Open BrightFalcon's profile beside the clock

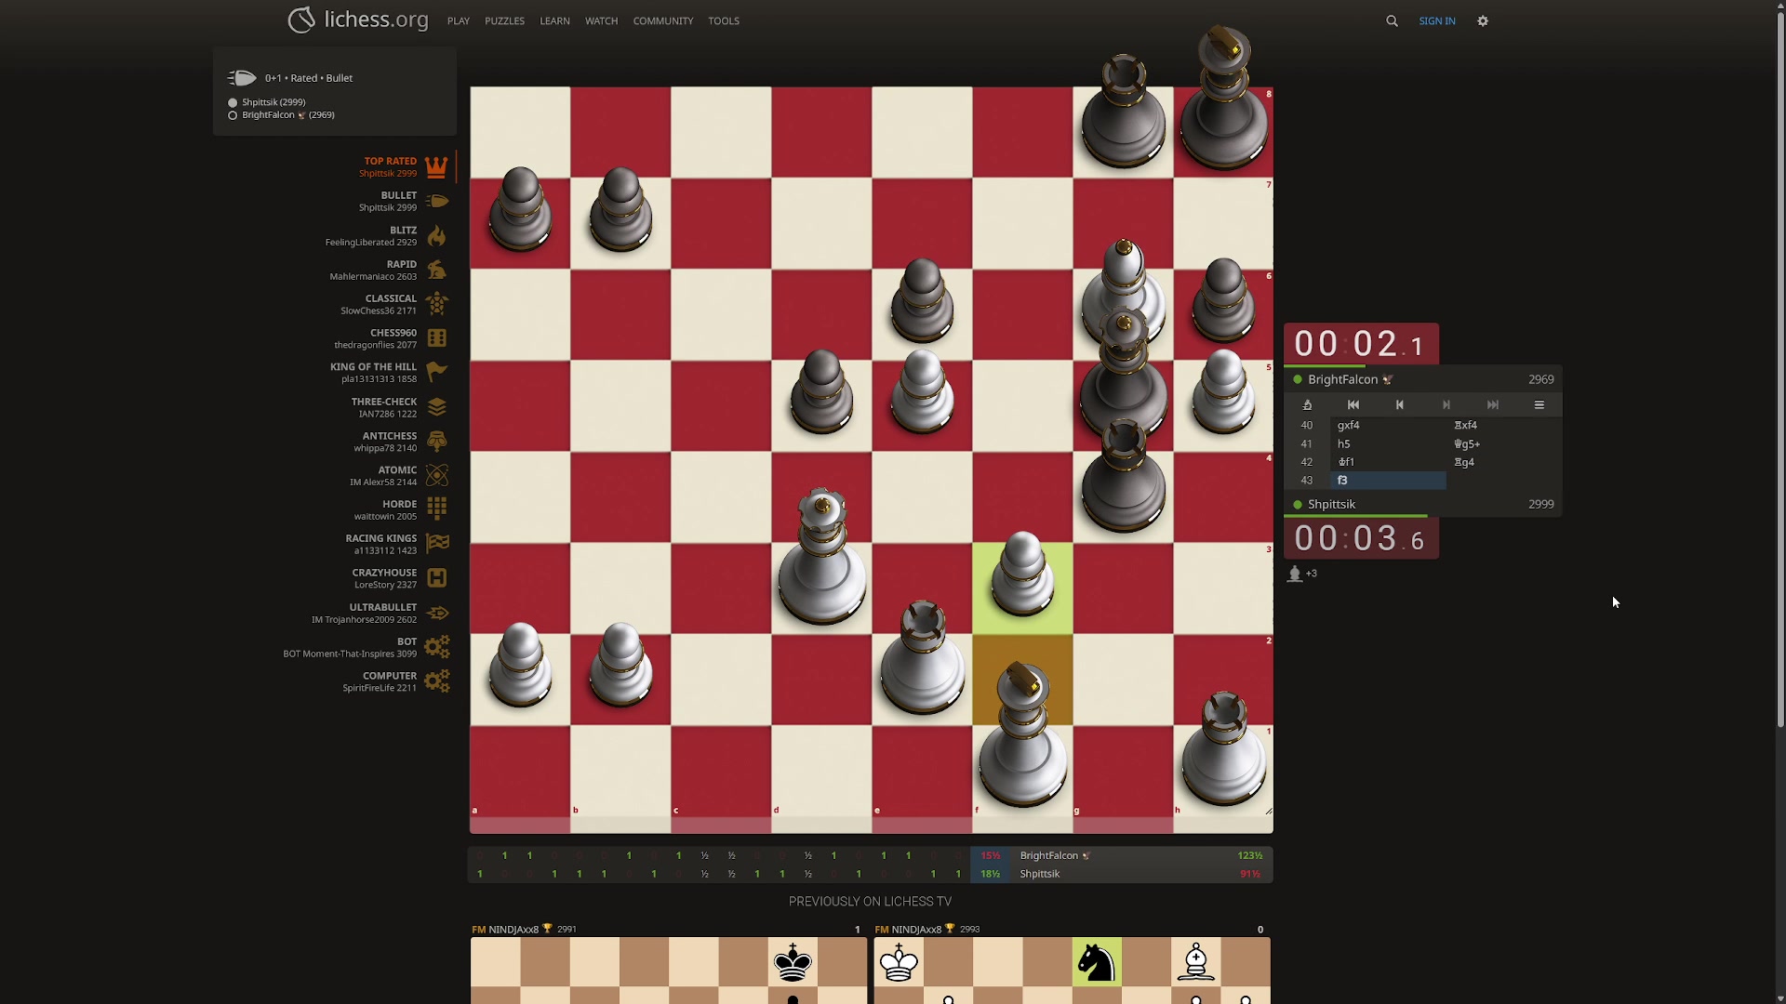coord(1342,379)
